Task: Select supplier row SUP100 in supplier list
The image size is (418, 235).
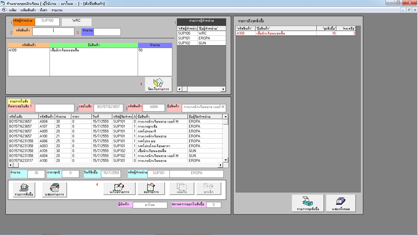Action: point(201,33)
